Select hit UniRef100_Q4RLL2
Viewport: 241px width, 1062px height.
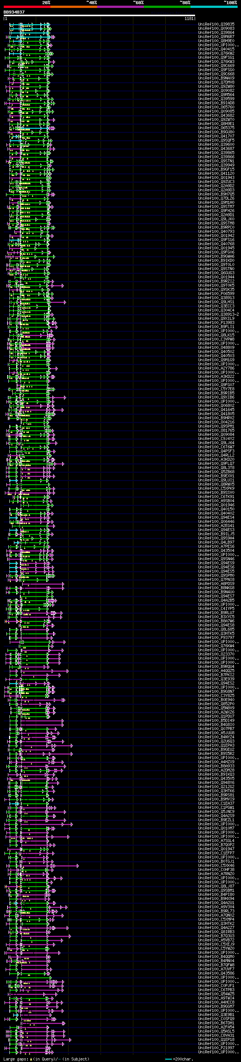[216, 455]
